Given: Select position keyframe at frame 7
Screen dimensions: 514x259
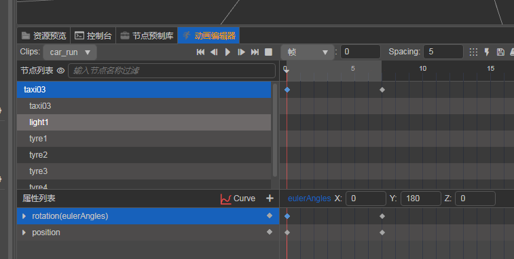Looking at the screenshot, I should pyautogui.click(x=382, y=232).
